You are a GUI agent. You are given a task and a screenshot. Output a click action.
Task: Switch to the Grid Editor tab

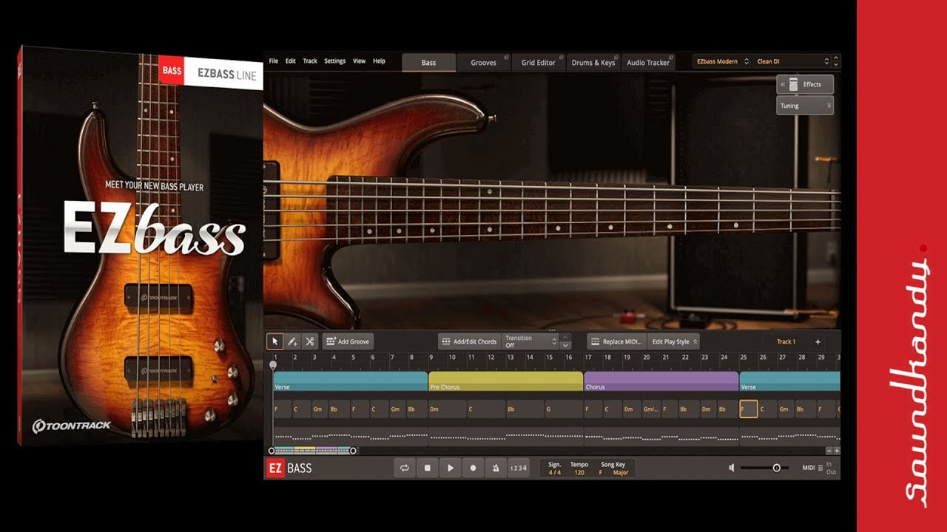pos(539,63)
